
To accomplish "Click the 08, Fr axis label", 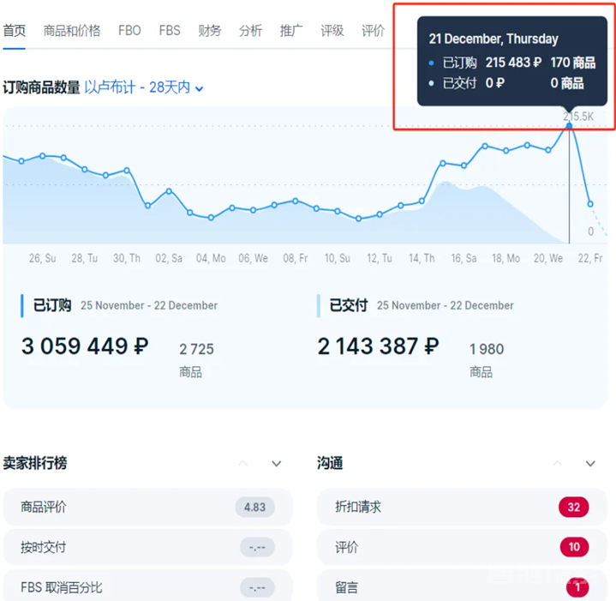I will coord(296,258).
